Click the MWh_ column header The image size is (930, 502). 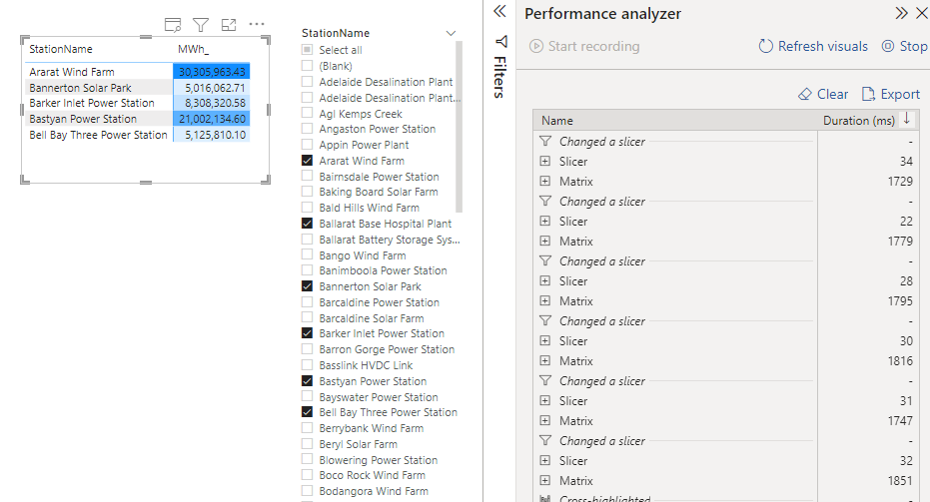point(194,49)
